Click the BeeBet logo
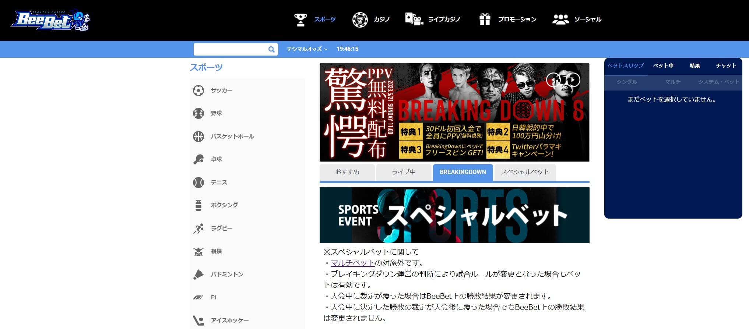Viewport: 749px width, 329px height. coord(50,21)
